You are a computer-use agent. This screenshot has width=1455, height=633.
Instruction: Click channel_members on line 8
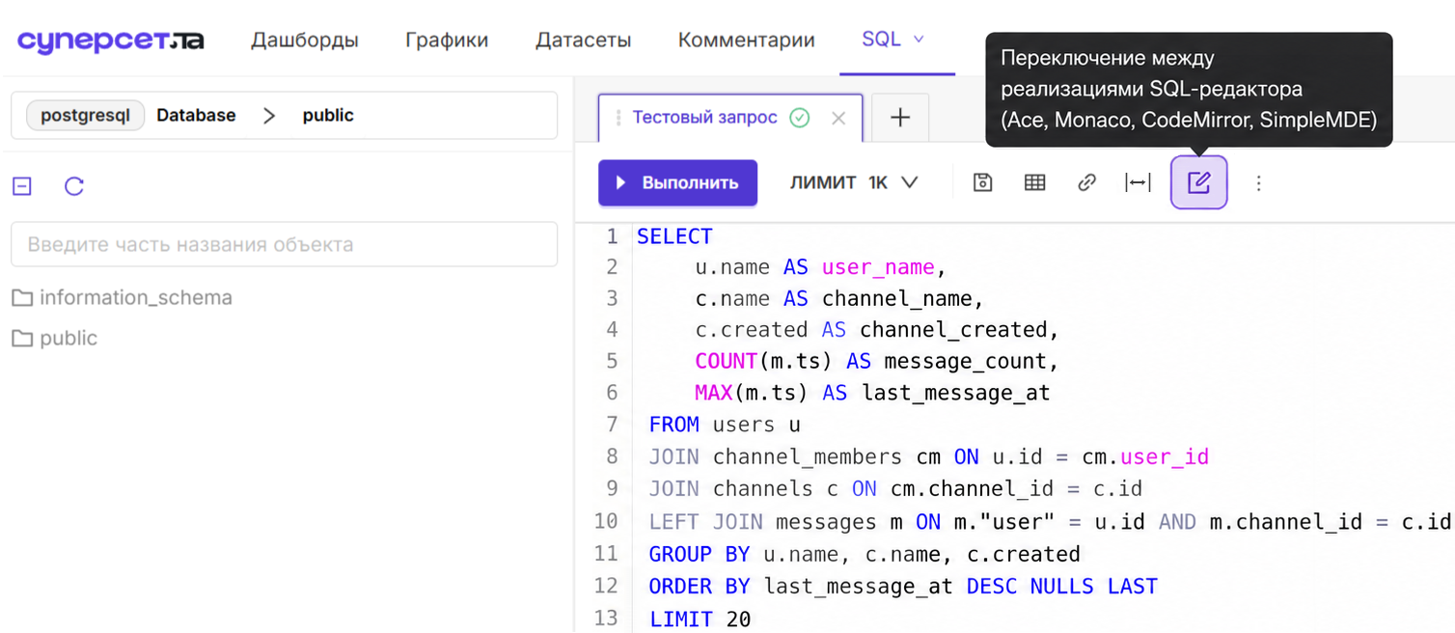point(808,456)
